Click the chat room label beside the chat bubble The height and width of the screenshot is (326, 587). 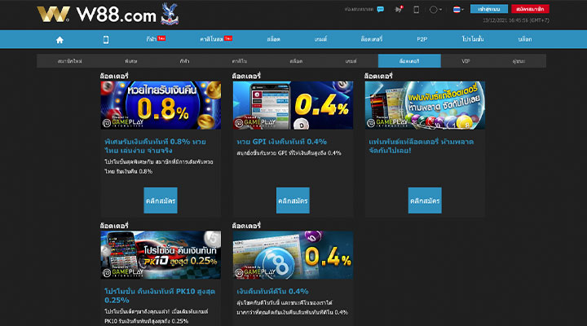click(x=359, y=9)
